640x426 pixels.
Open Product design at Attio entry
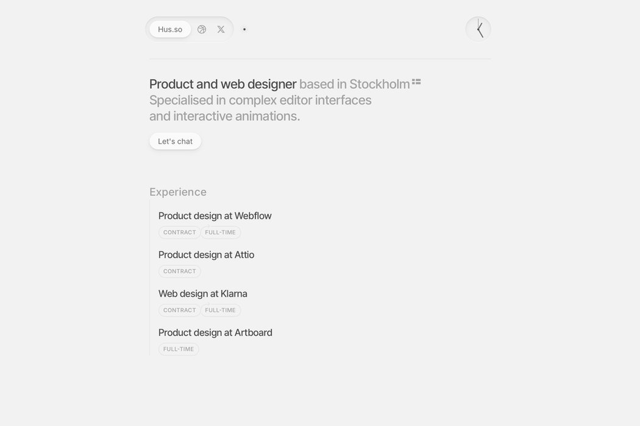(206, 255)
